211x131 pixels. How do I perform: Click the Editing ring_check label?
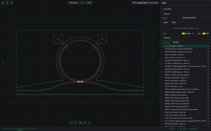pyautogui.click(x=145, y=3)
